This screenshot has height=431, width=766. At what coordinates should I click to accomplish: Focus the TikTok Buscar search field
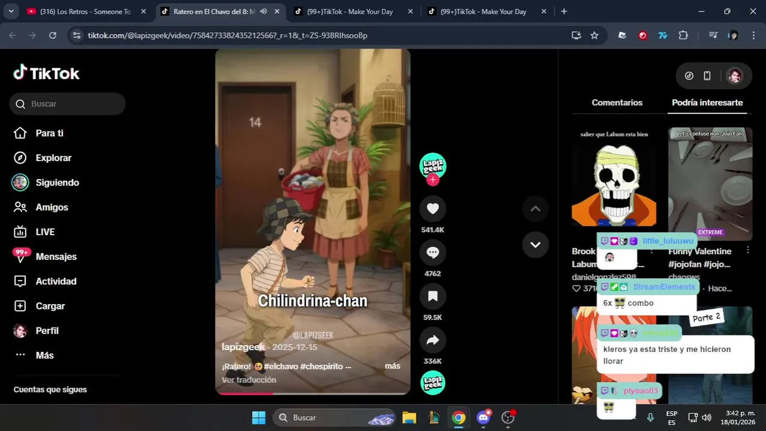coord(67,104)
